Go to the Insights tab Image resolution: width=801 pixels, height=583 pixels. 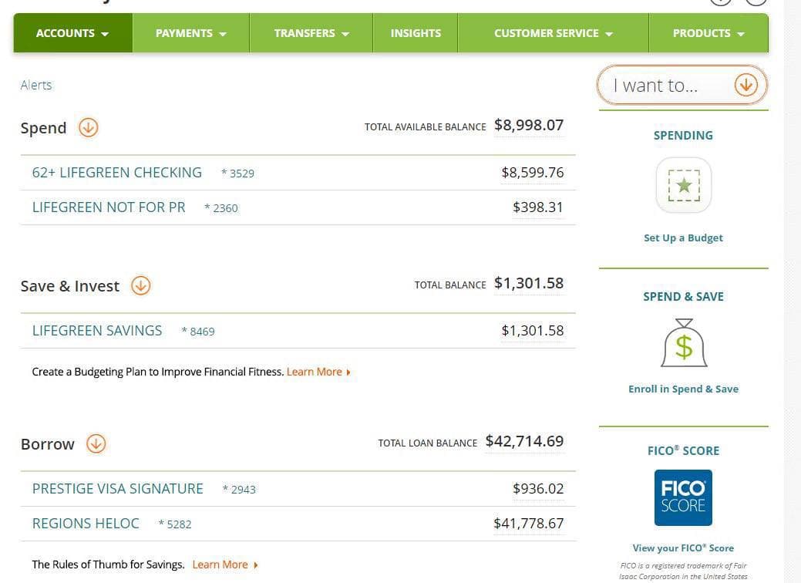click(416, 33)
